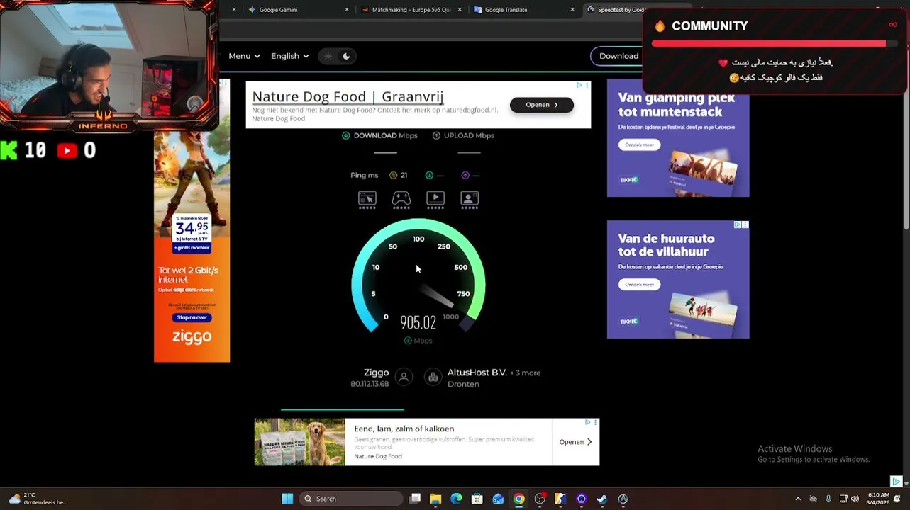The image size is (910, 510).
Task: Click the golden retriever ad thumbnail
Action: (x=300, y=442)
